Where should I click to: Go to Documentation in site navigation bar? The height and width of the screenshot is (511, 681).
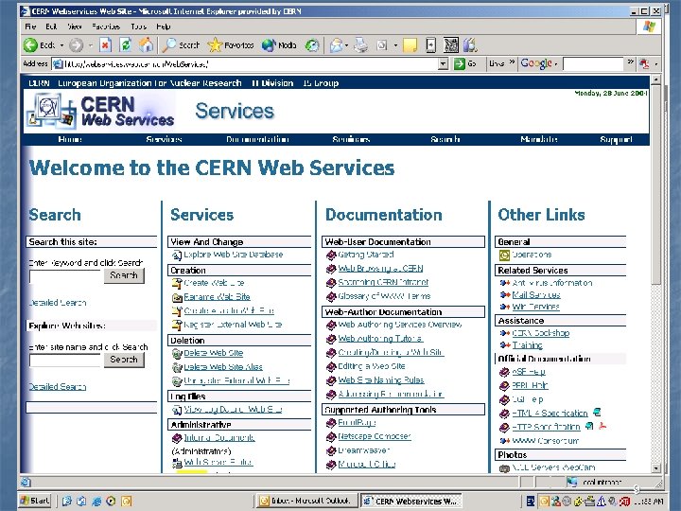[257, 139]
